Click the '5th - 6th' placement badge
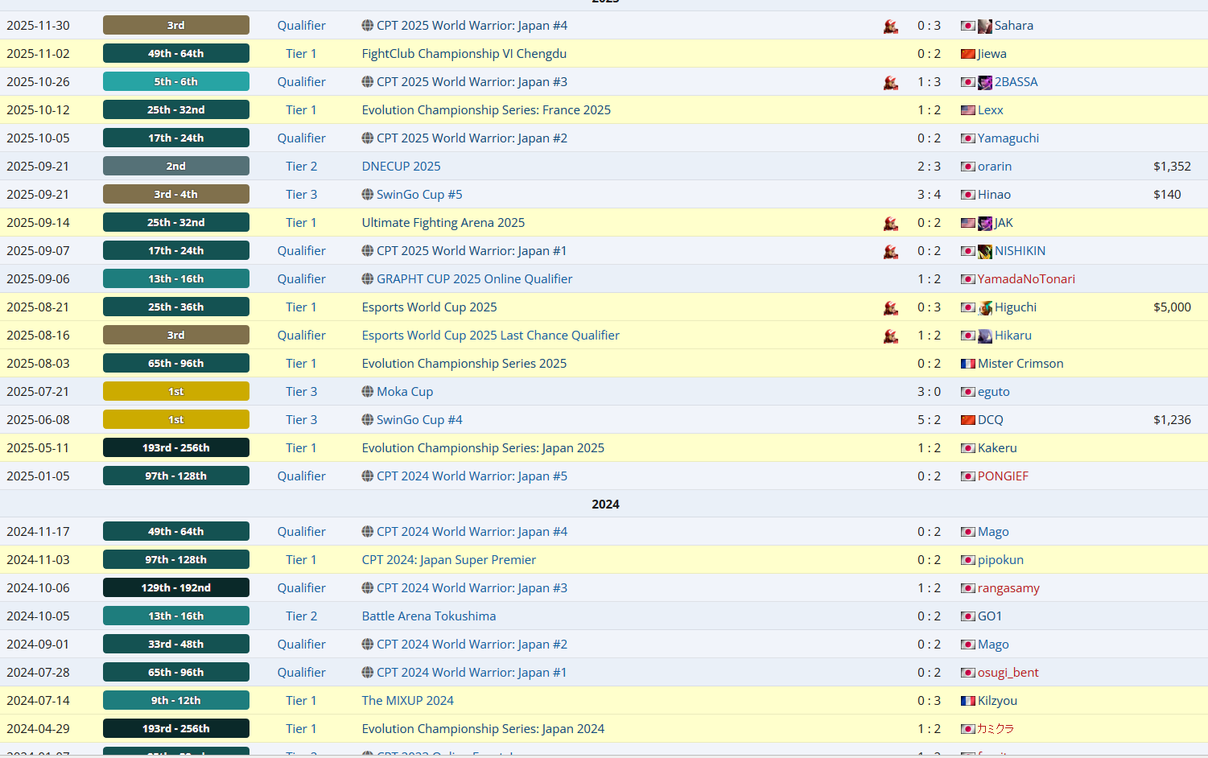The image size is (1208, 758). click(176, 82)
